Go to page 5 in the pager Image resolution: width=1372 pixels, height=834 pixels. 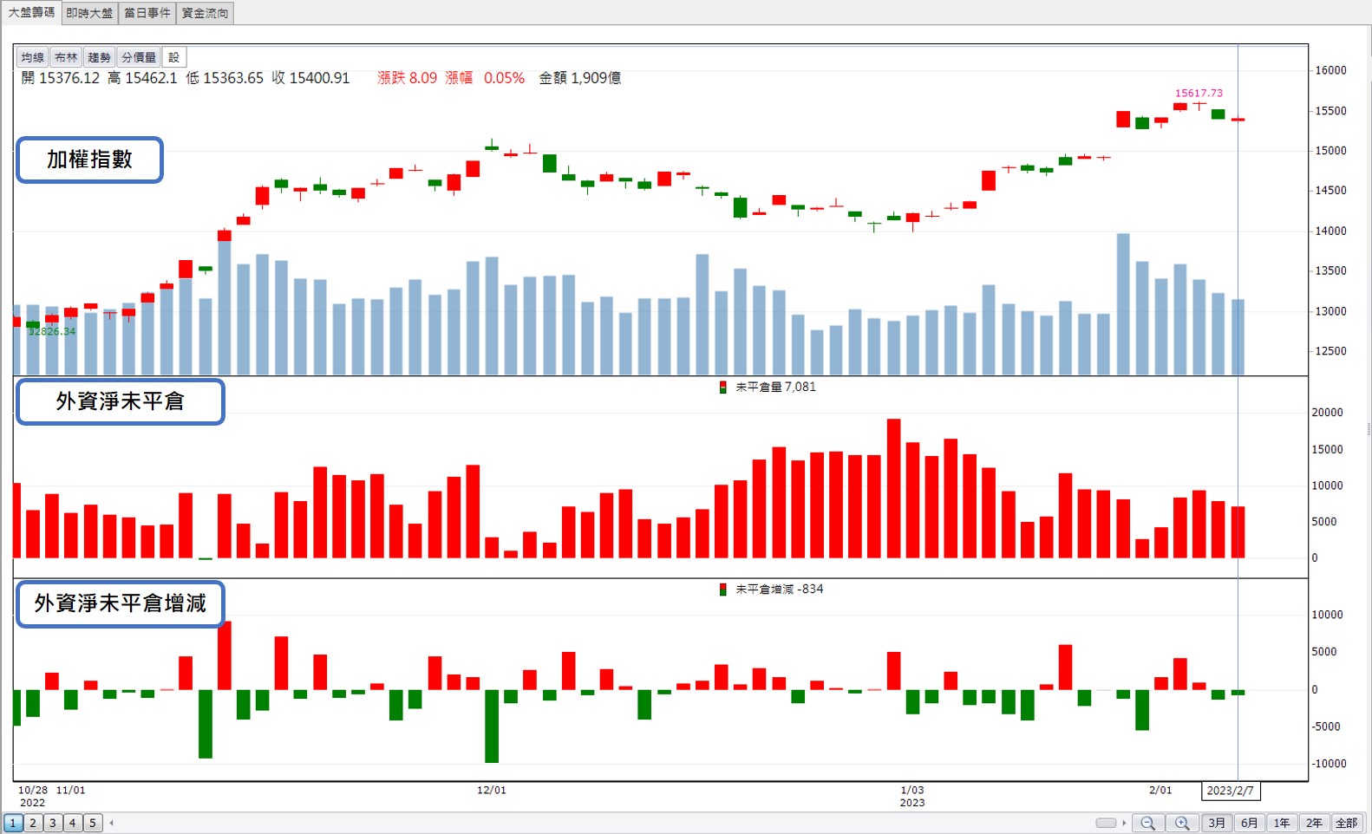tap(93, 823)
